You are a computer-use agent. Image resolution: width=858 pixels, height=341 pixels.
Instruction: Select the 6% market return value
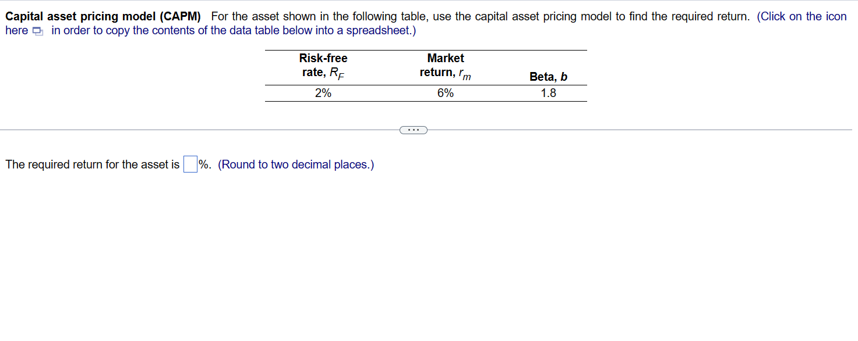(x=446, y=92)
